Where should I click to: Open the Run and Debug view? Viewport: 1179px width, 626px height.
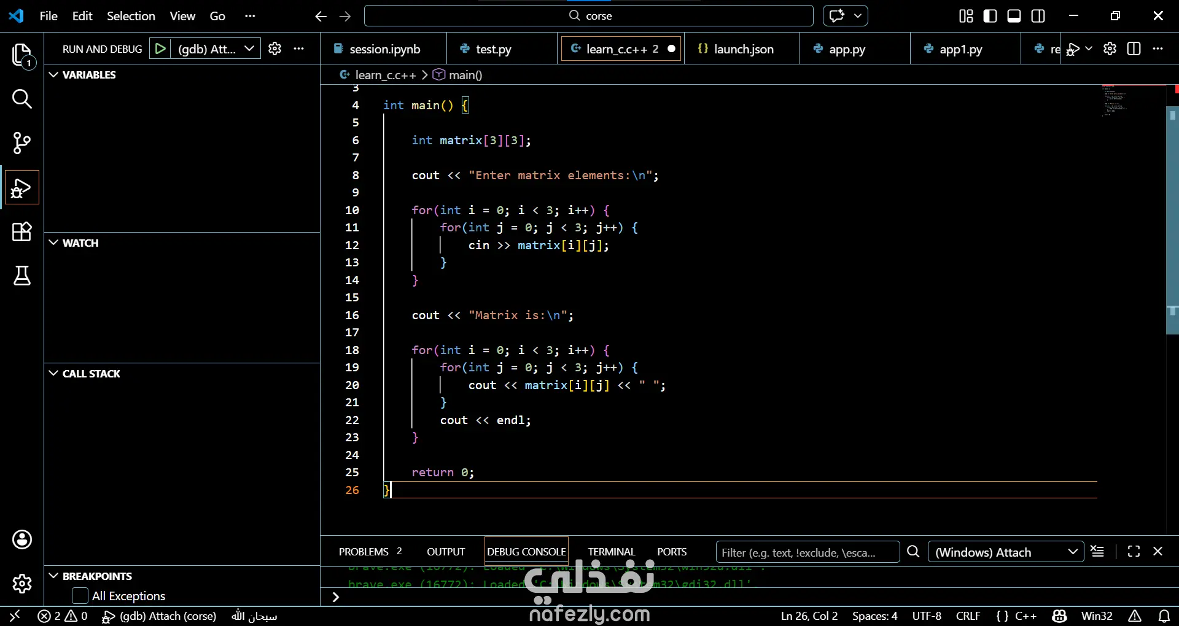[x=22, y=187]
